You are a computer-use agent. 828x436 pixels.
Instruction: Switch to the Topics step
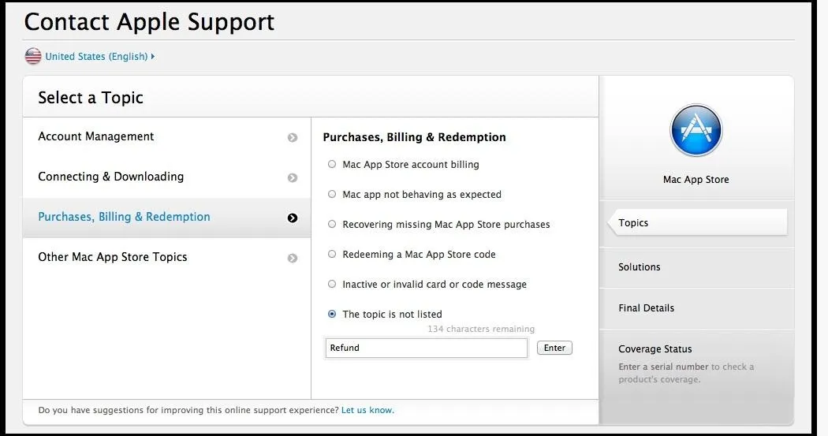(x=697, y=223)
